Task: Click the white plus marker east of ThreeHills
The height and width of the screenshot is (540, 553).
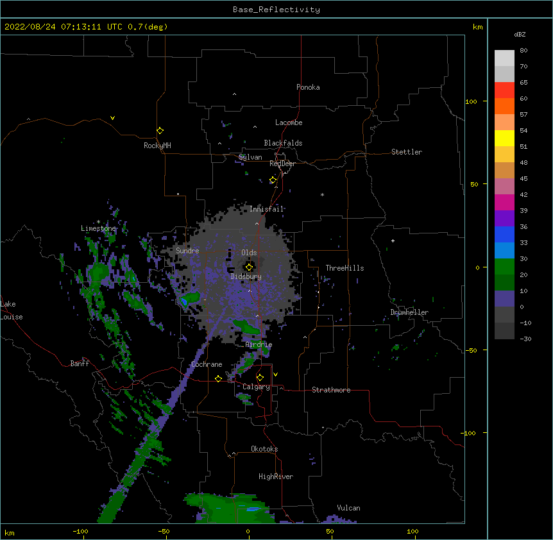Action: click(393, 240)
